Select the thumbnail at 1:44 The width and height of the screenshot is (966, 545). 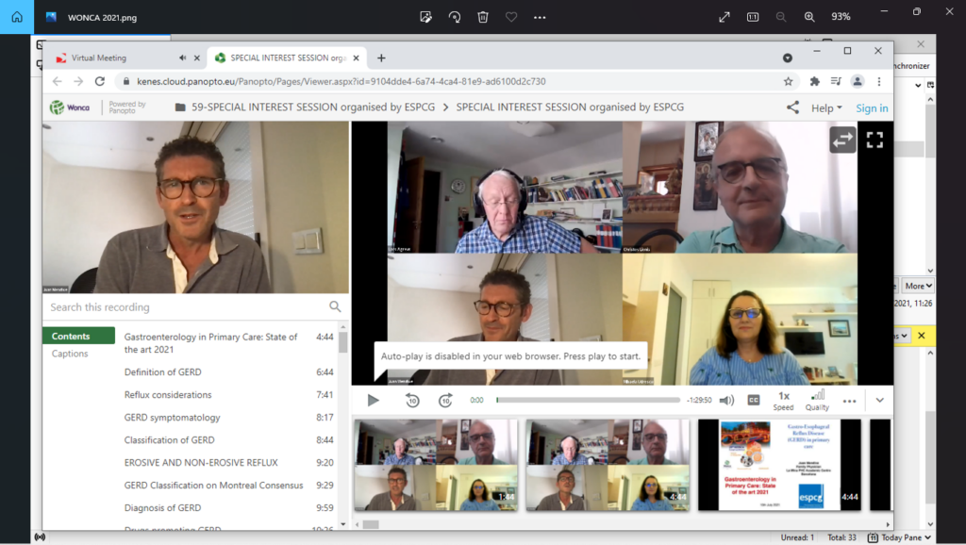[436, 466]
